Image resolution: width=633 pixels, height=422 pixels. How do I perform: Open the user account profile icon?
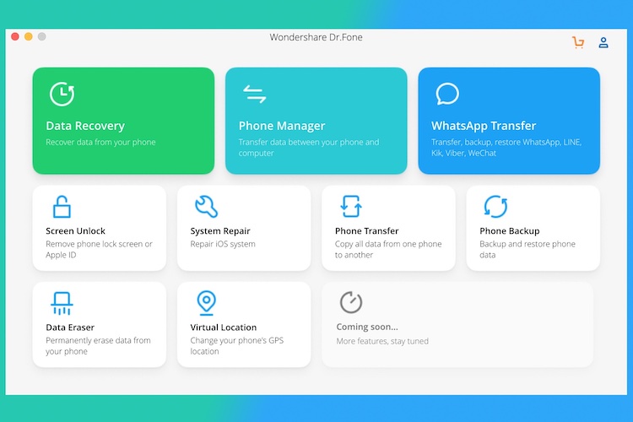603,42
